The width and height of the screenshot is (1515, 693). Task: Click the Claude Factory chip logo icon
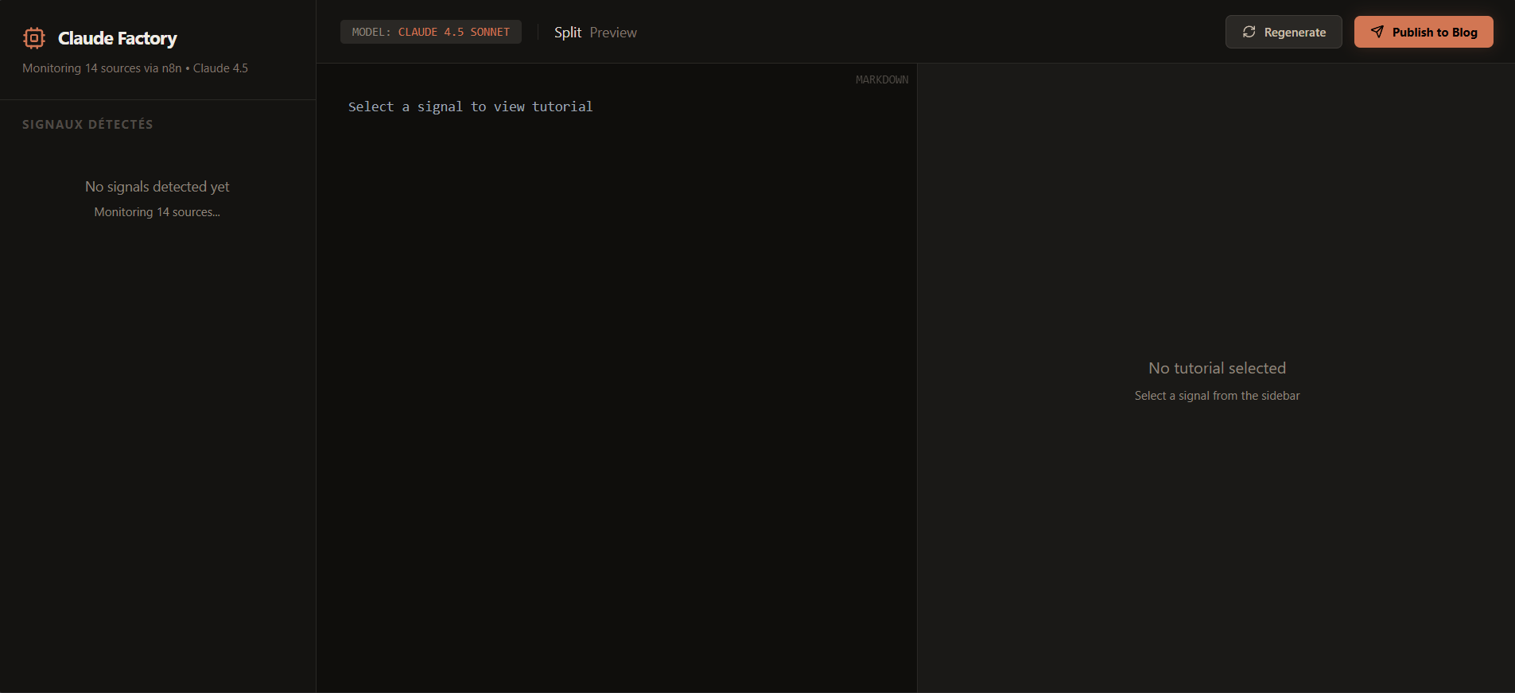(x=34, y=38)
